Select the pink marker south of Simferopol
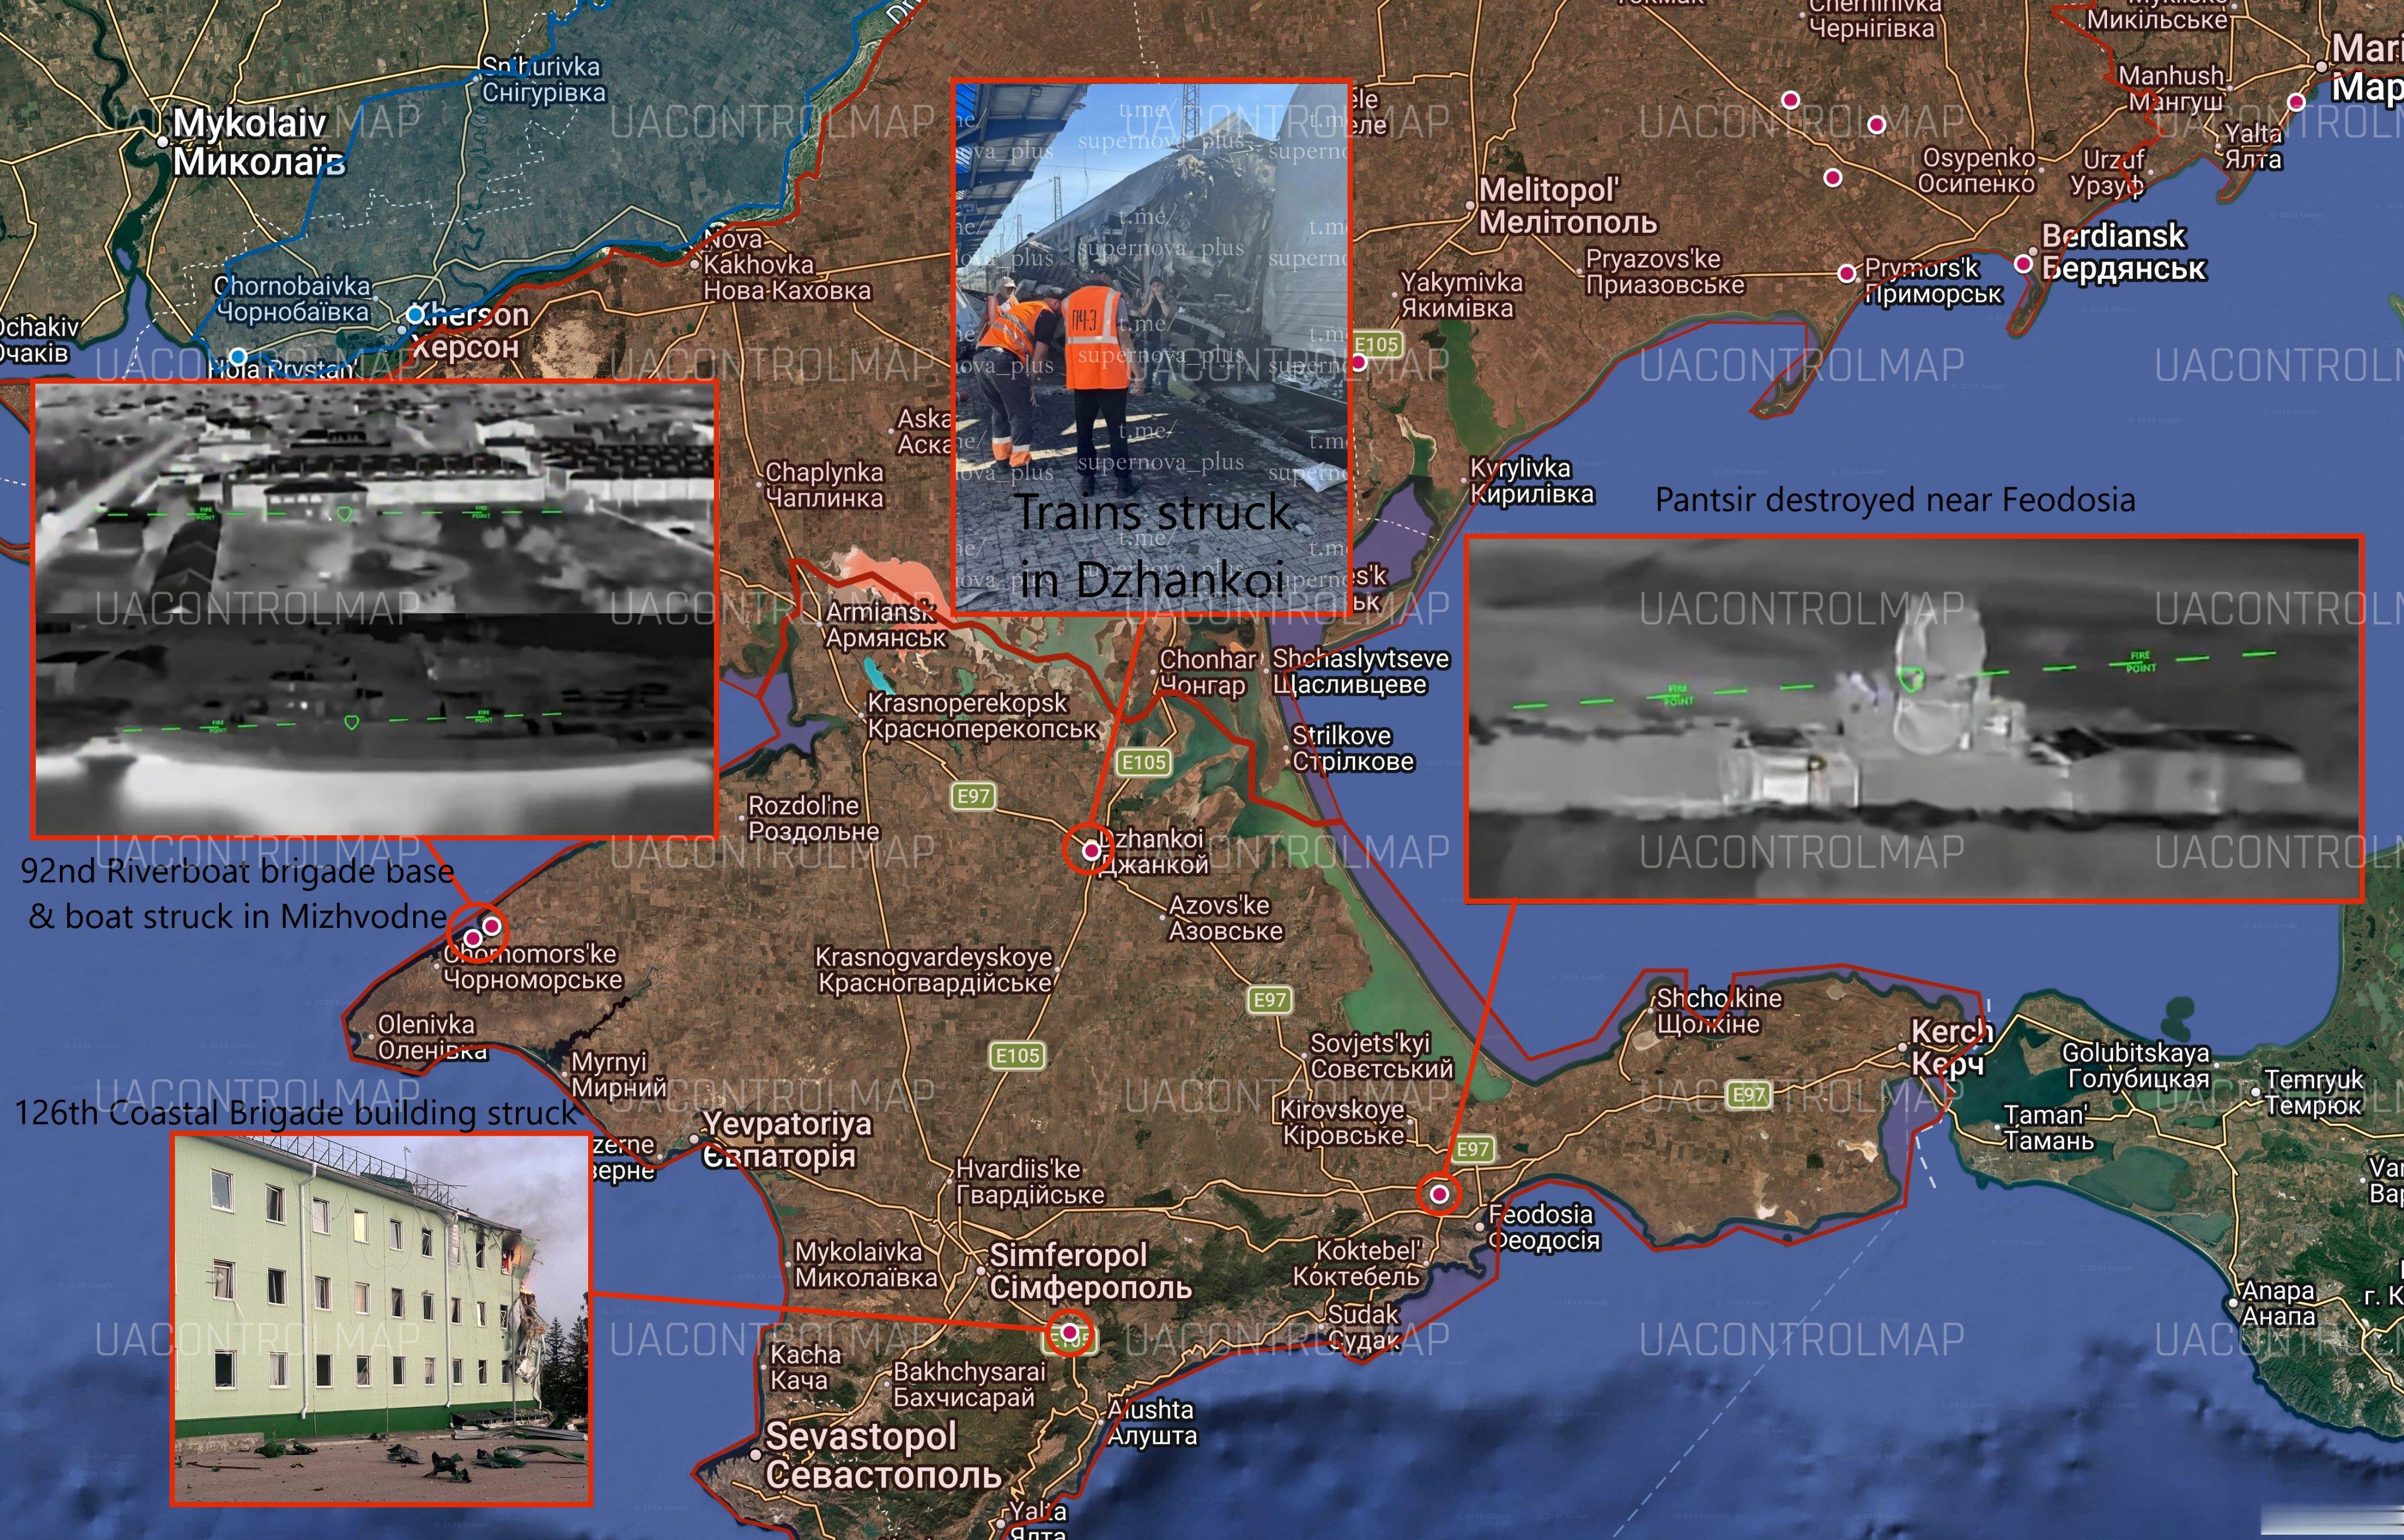The image size is (2404, 1540). pyautogui.click(x=1070, y=1332)
